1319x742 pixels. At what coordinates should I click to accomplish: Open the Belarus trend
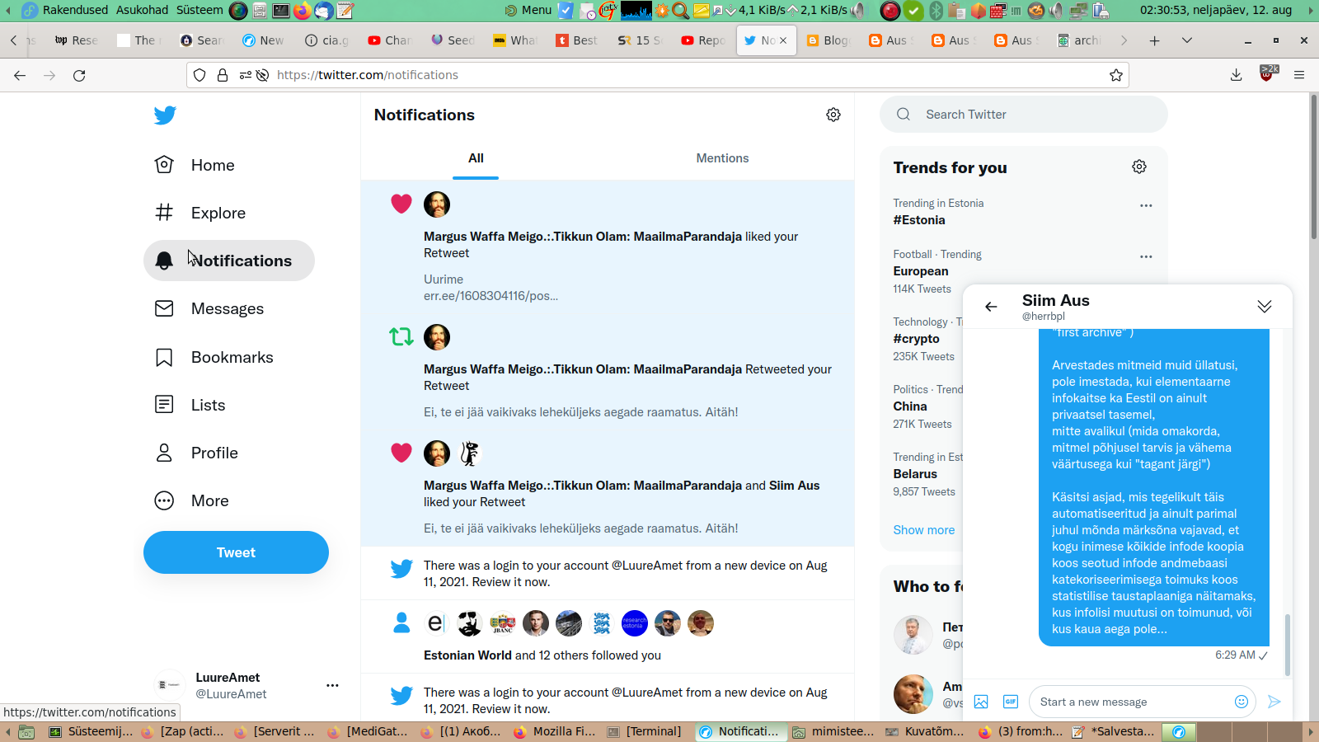[x=915, y=474]
